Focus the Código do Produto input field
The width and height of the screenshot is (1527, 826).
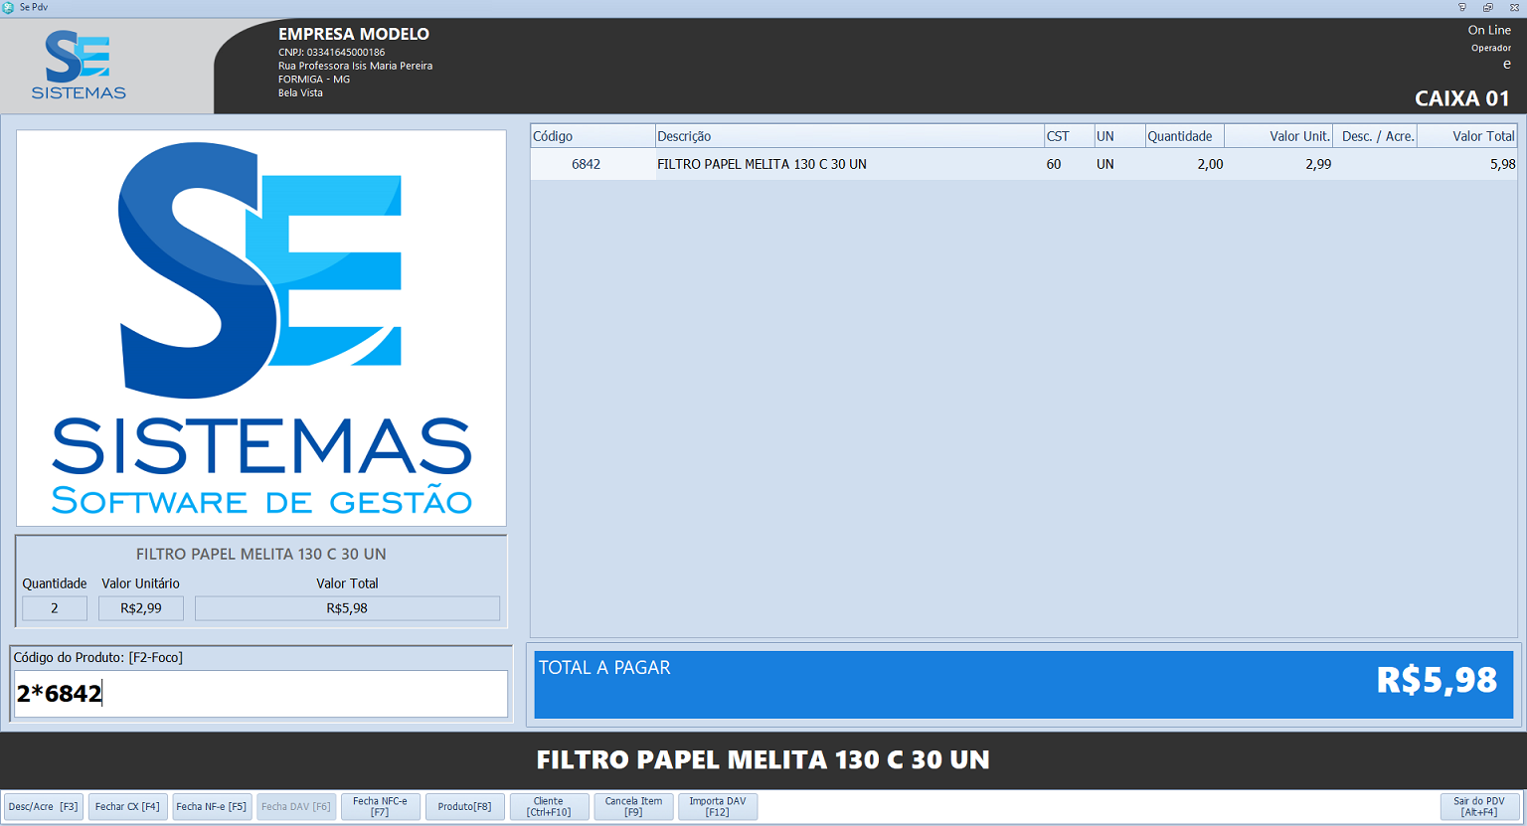point(260,694)
